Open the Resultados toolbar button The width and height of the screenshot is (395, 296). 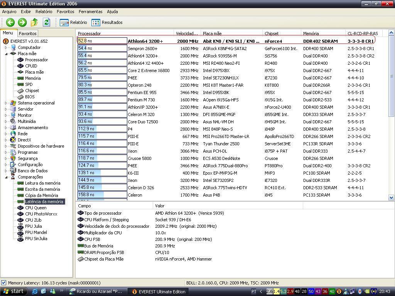pos(107,22)
